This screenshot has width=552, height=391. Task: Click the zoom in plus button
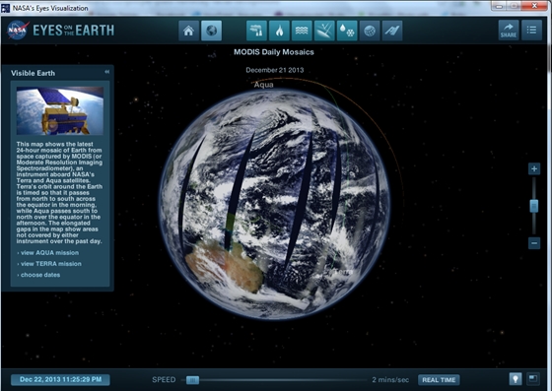(534, 168)
